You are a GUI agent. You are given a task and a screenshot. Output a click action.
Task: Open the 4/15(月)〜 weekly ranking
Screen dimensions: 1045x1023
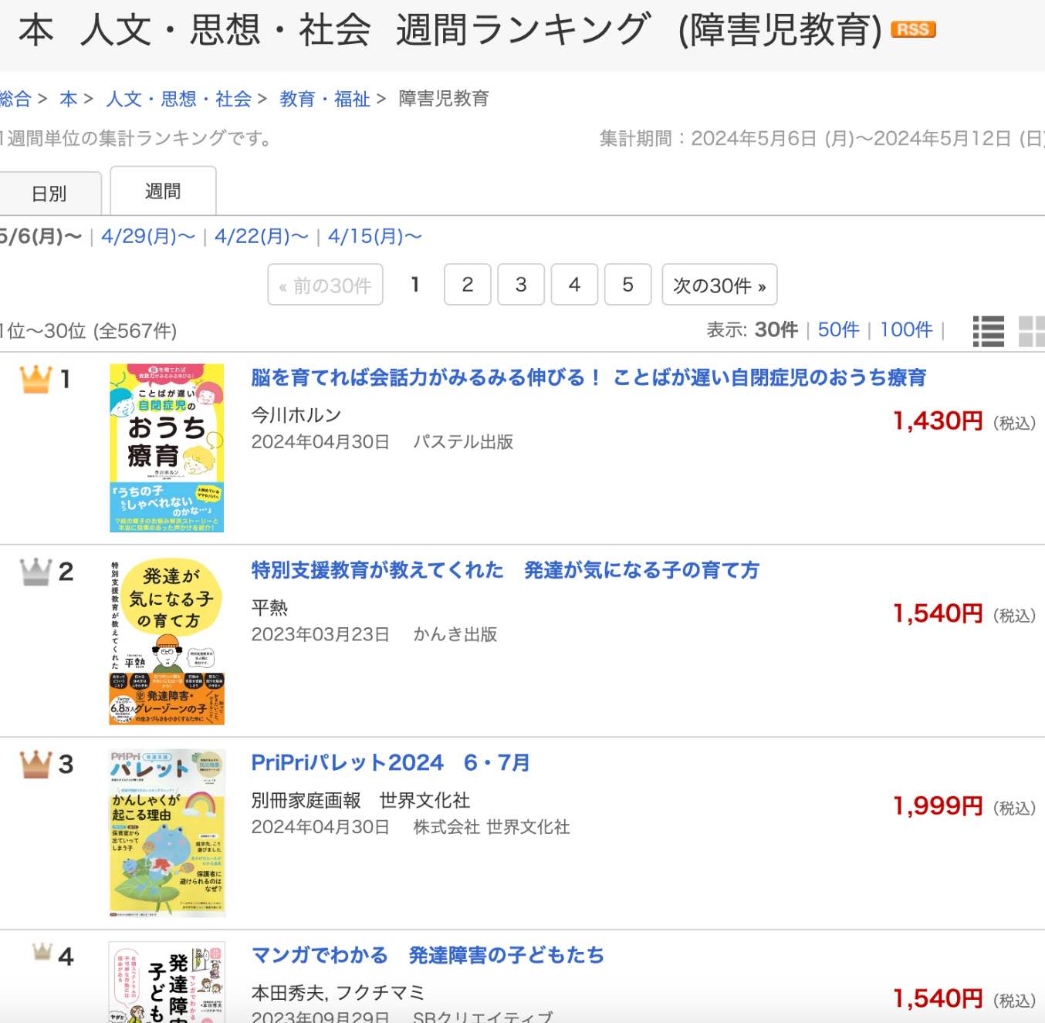tap(375, 236)
